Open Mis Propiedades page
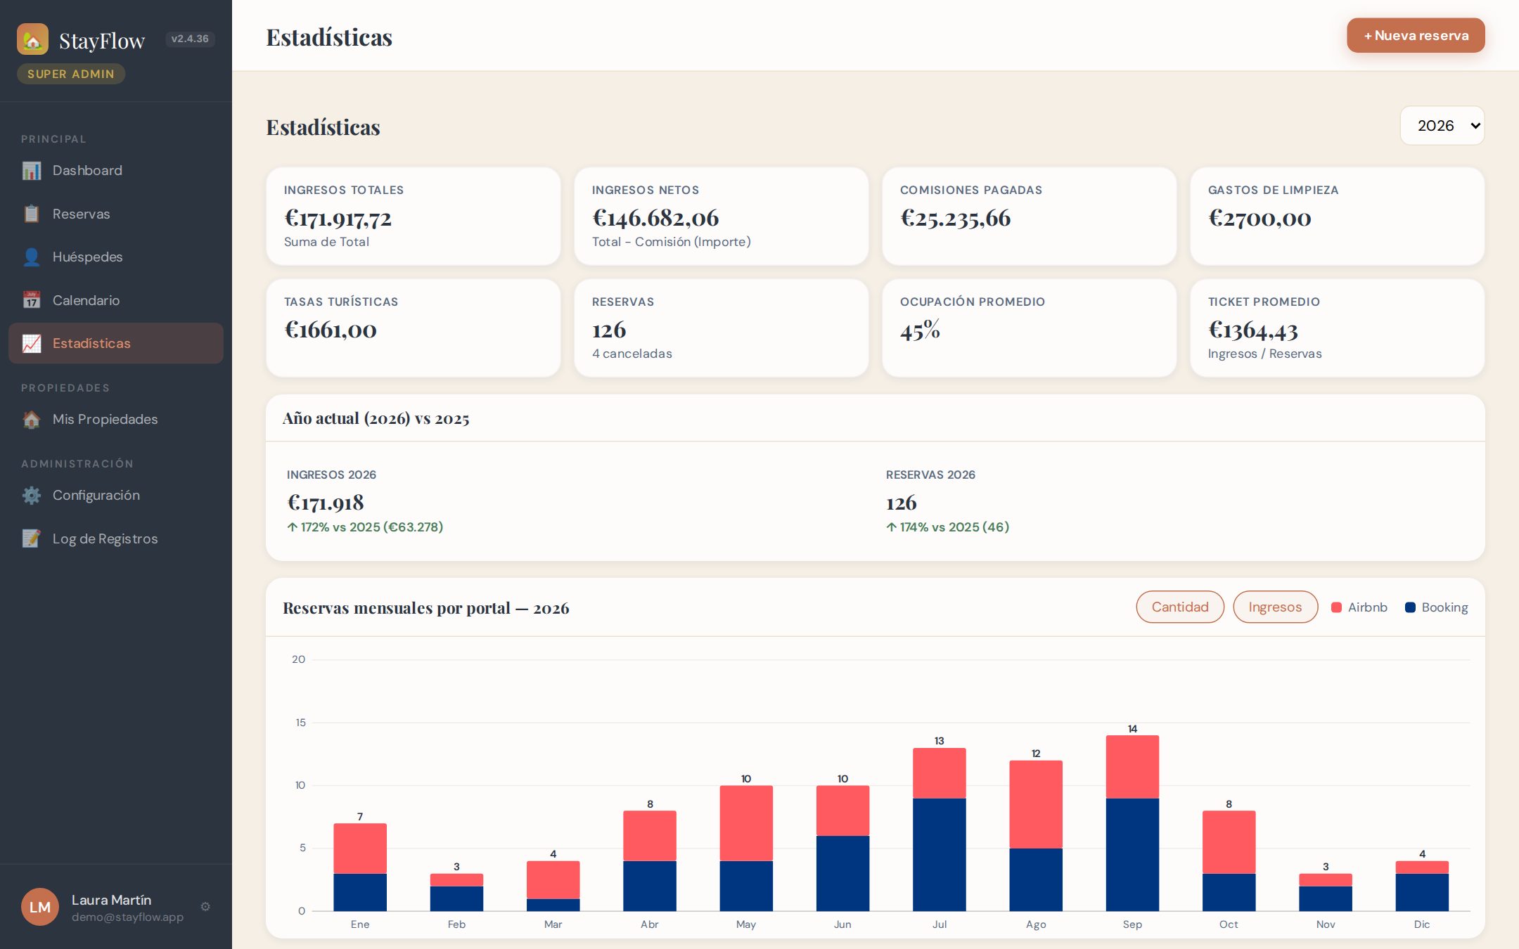The width and height of the screenshot is (1519, 949). 116,420
